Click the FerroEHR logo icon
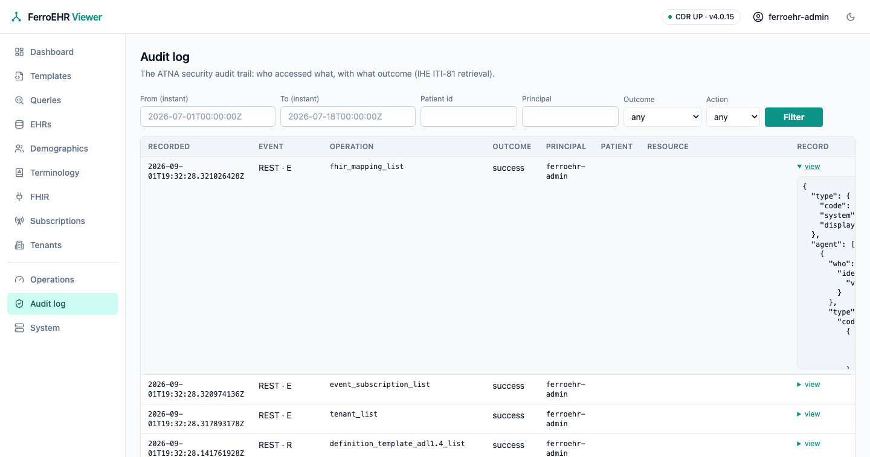Screen dimensions: 870x457 16,17
